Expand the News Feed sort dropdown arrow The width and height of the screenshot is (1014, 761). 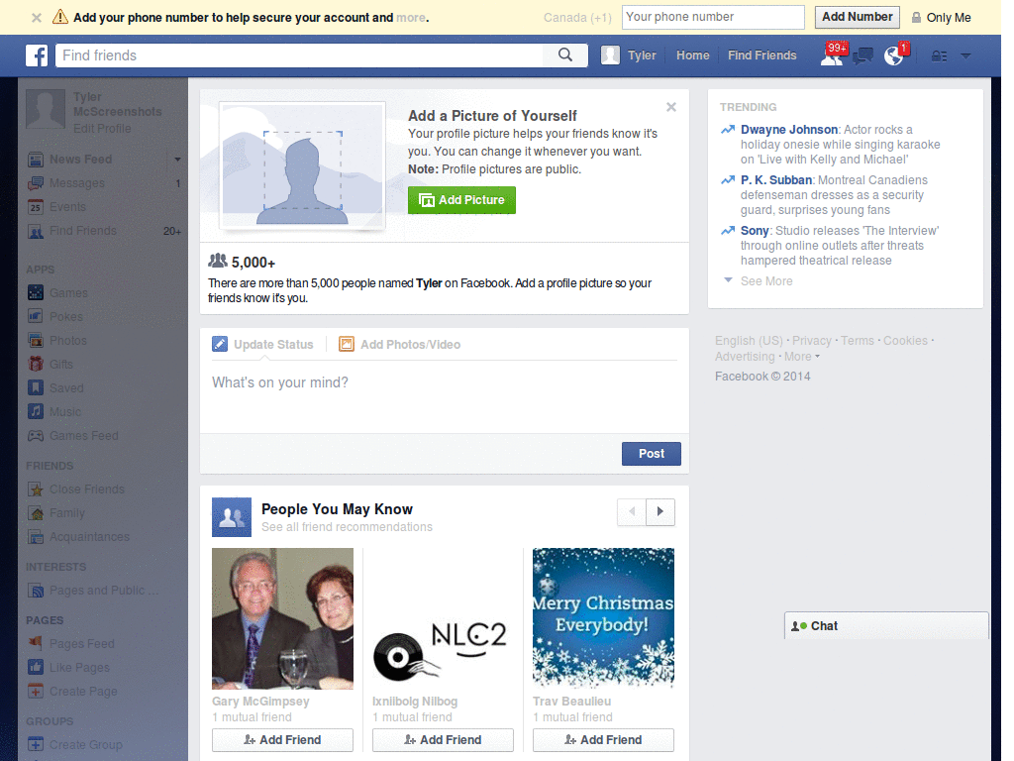pos(177,160)
